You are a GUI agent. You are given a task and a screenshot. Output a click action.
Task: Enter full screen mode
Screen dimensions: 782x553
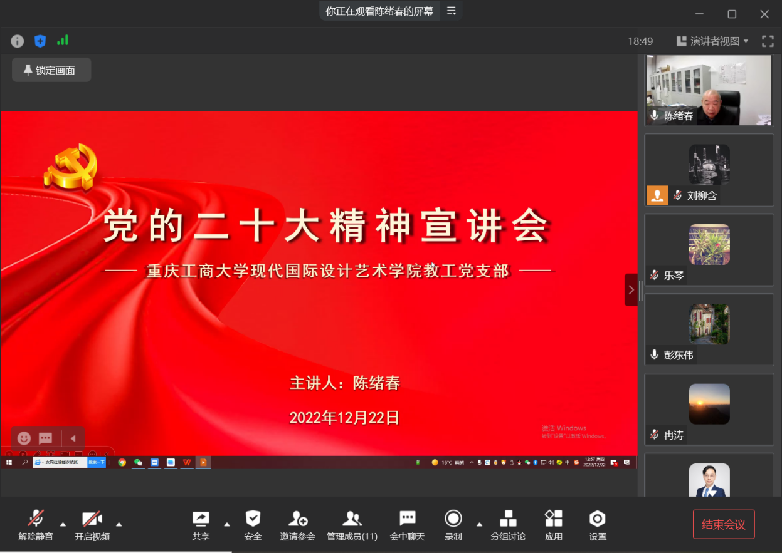[768, 41]
